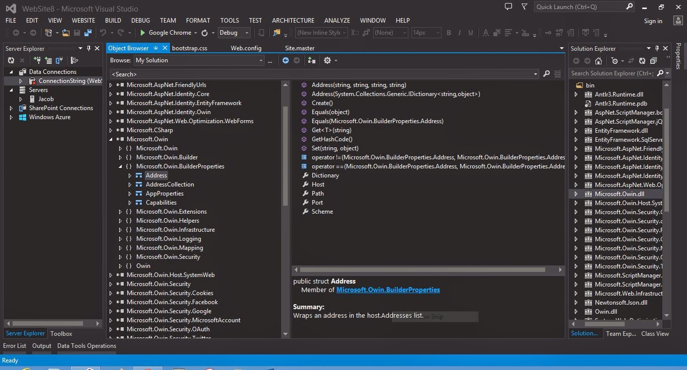687x370 pixels.
Task: Toggle auto-hide on Solution Explorer
Action: 657,48
